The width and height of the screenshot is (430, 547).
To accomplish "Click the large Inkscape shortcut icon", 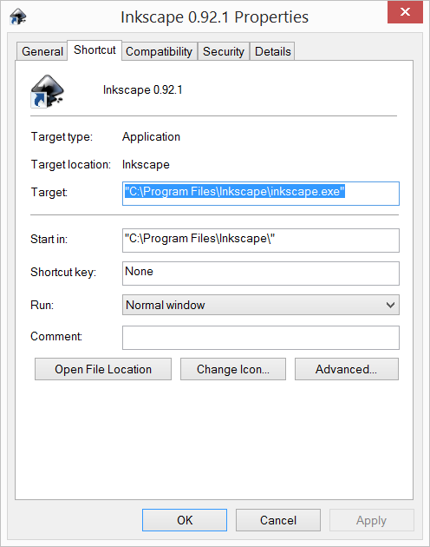I will point(47,91).
